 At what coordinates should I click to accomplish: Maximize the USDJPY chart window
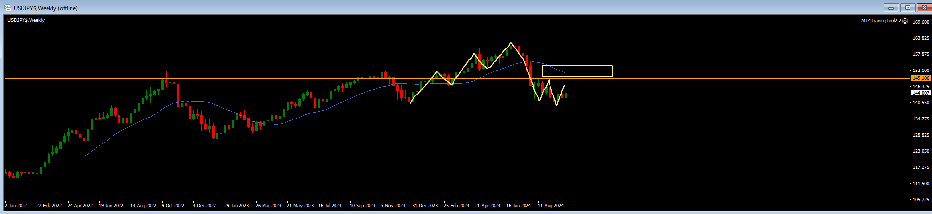(x=908, y=8)
